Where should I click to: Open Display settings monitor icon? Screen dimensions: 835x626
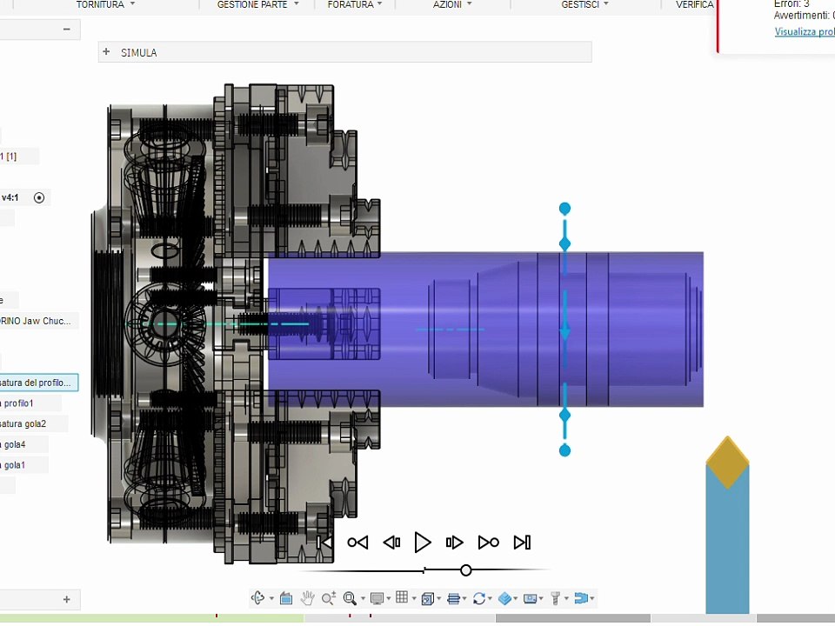pos(377,598)
